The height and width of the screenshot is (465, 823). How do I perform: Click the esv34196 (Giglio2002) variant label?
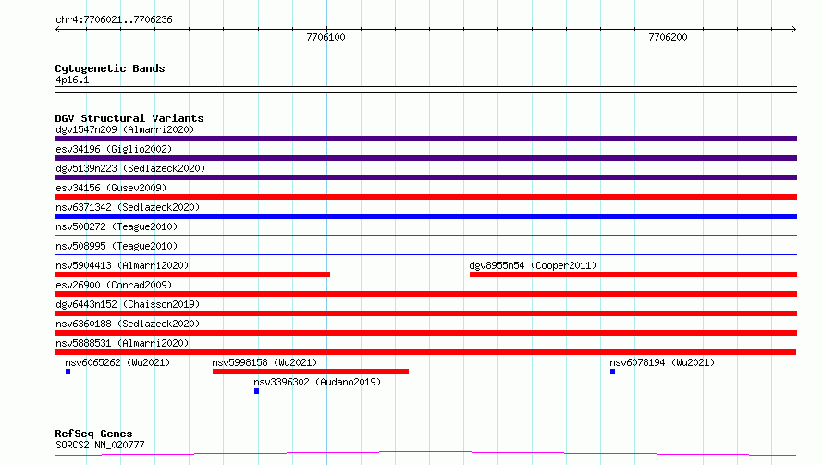point(114,149)
